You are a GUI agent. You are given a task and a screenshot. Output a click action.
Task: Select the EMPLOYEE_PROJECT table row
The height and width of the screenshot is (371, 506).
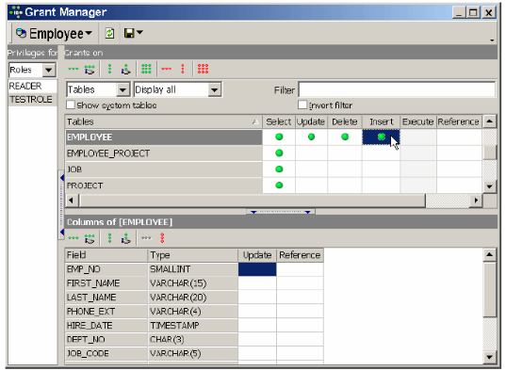point(164,153)
